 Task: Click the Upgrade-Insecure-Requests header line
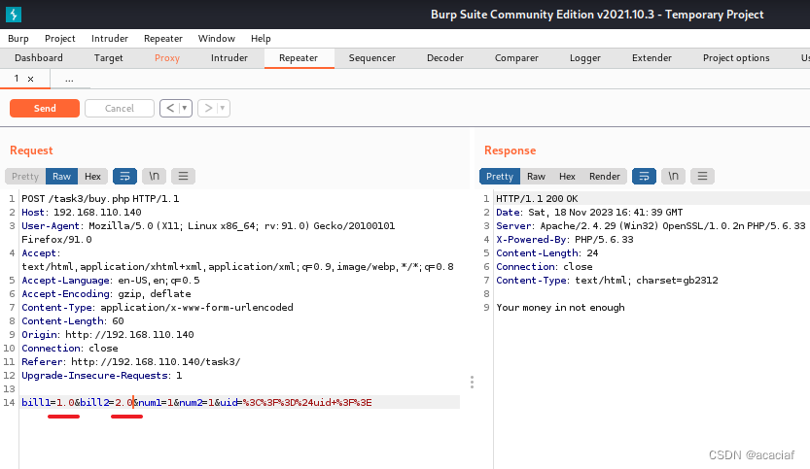coord(102,375)
